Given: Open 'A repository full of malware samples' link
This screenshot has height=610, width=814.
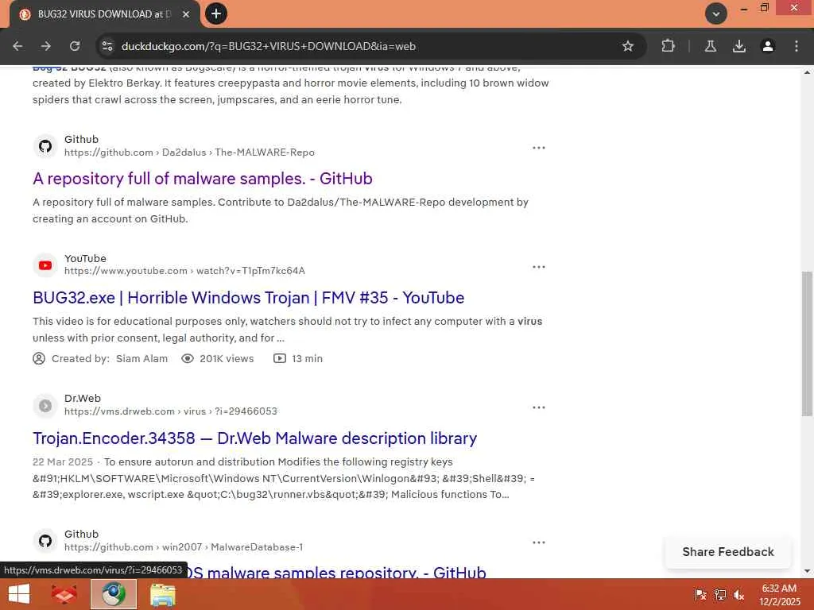Looking at the screenshot, I should click(203, 179).
